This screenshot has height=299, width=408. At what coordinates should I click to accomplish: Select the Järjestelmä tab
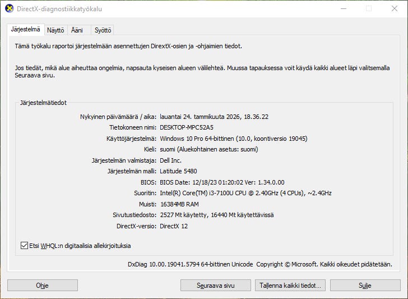click(x=26, y=29)
